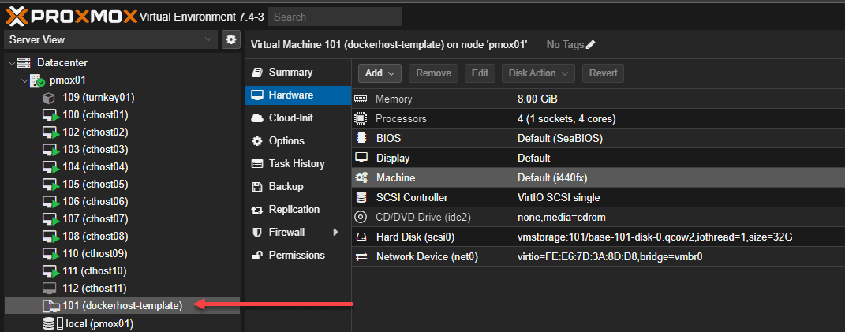This screenshot has height=332, width=845.
Task: Click the dockerhost-template VM template icon
Action: pos(49,305)
